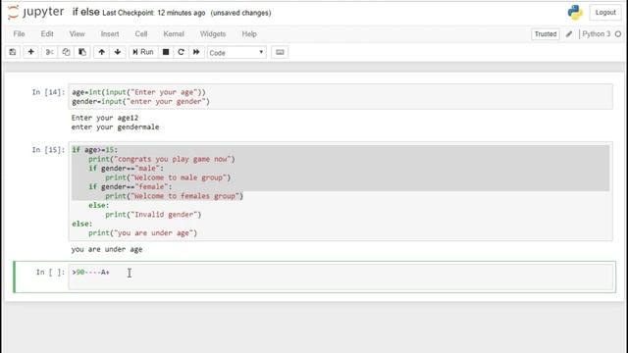Open the cell type Code dropdown

(236, 52)
